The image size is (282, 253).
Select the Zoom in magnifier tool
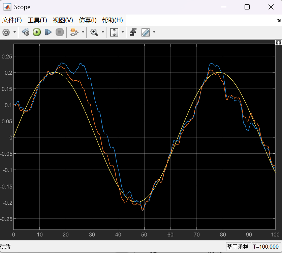[94, 32]
